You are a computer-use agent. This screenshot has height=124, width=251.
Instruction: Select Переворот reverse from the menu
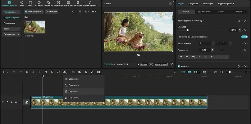pos(84,85)
